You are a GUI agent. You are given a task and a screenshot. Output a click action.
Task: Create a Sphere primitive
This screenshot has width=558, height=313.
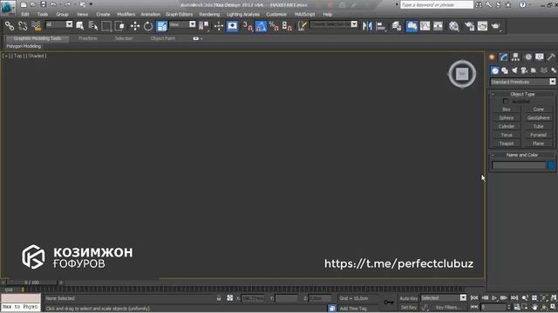[507, 118]
